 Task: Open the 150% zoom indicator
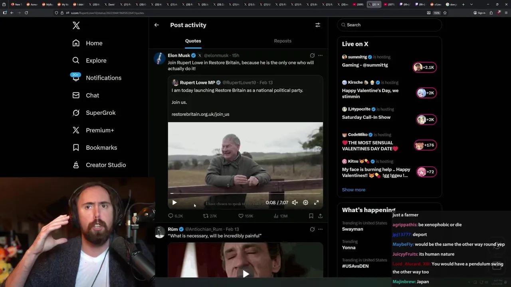tap(437, 13)
